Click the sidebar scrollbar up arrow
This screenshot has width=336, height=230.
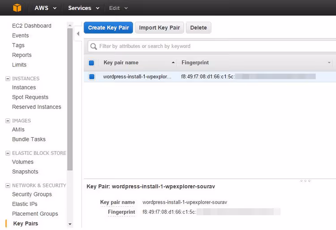point(70,25)
